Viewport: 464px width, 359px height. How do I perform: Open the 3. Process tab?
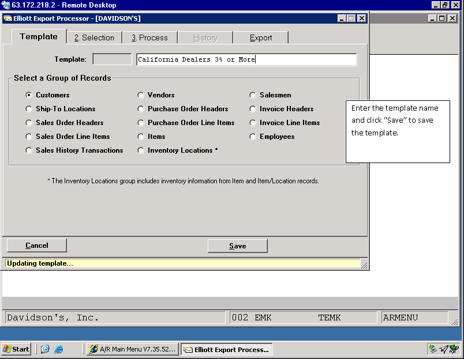[x=149, y=38]
